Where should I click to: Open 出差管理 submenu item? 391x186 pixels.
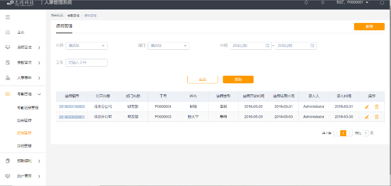(x=24, y=121)
